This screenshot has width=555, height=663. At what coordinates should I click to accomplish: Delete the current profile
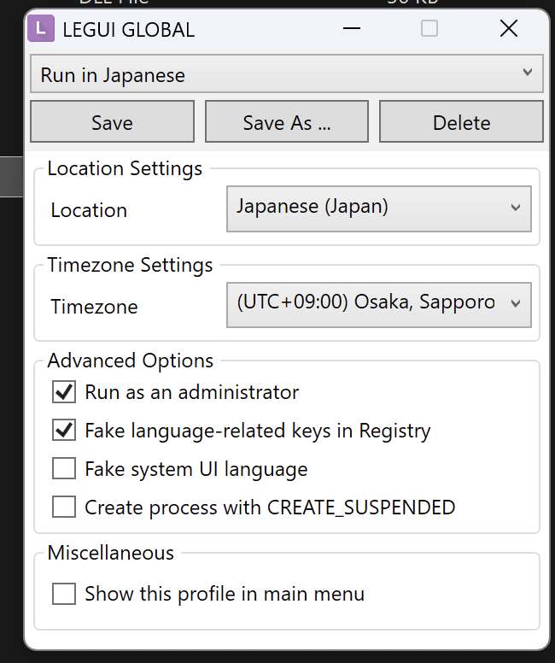(x=461, y=122)
